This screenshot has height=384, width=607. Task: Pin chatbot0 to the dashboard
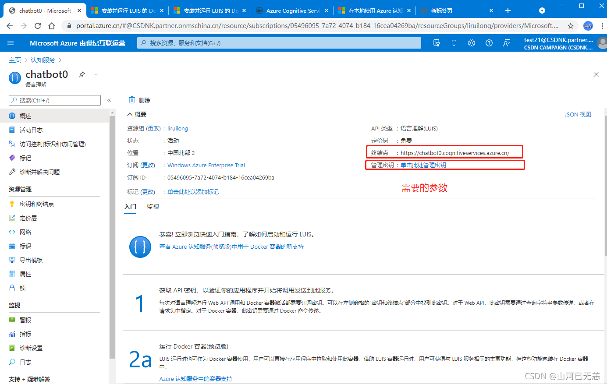(82, 74)
